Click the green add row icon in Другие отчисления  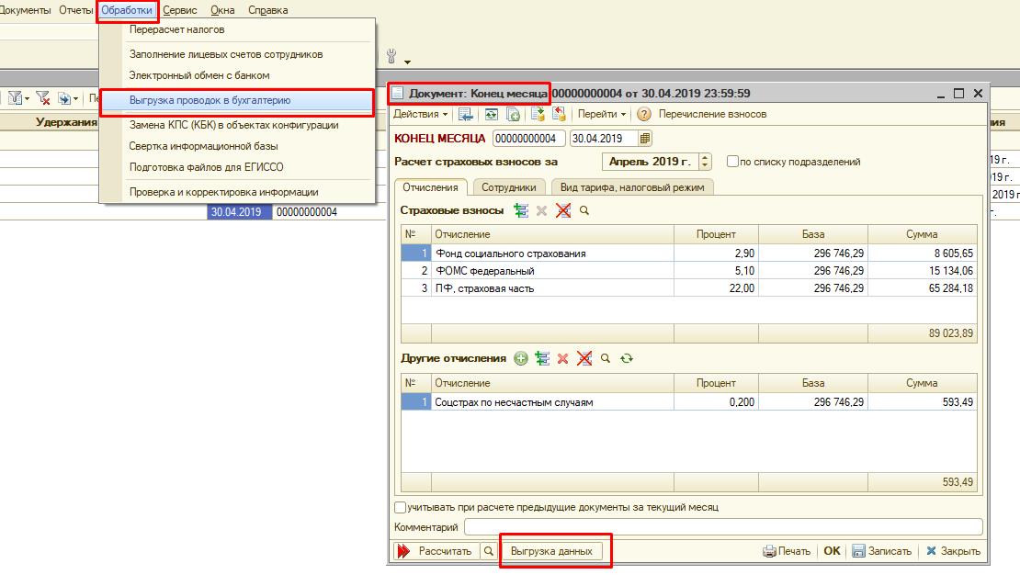tap(521, 359)
